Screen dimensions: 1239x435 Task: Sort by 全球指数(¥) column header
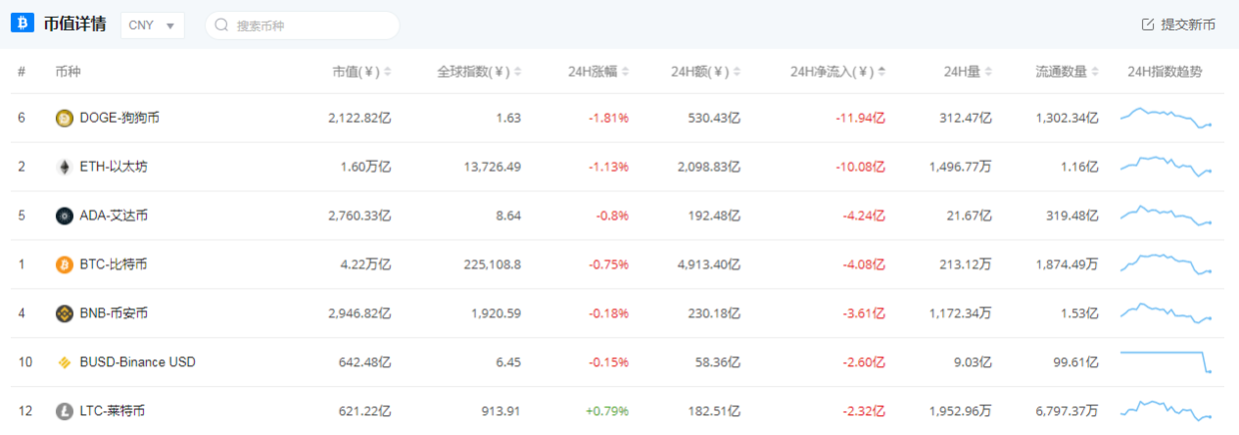point(479,72)
